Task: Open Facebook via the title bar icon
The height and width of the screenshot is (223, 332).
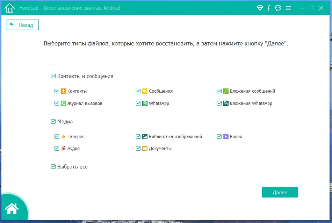Action: 269,8
